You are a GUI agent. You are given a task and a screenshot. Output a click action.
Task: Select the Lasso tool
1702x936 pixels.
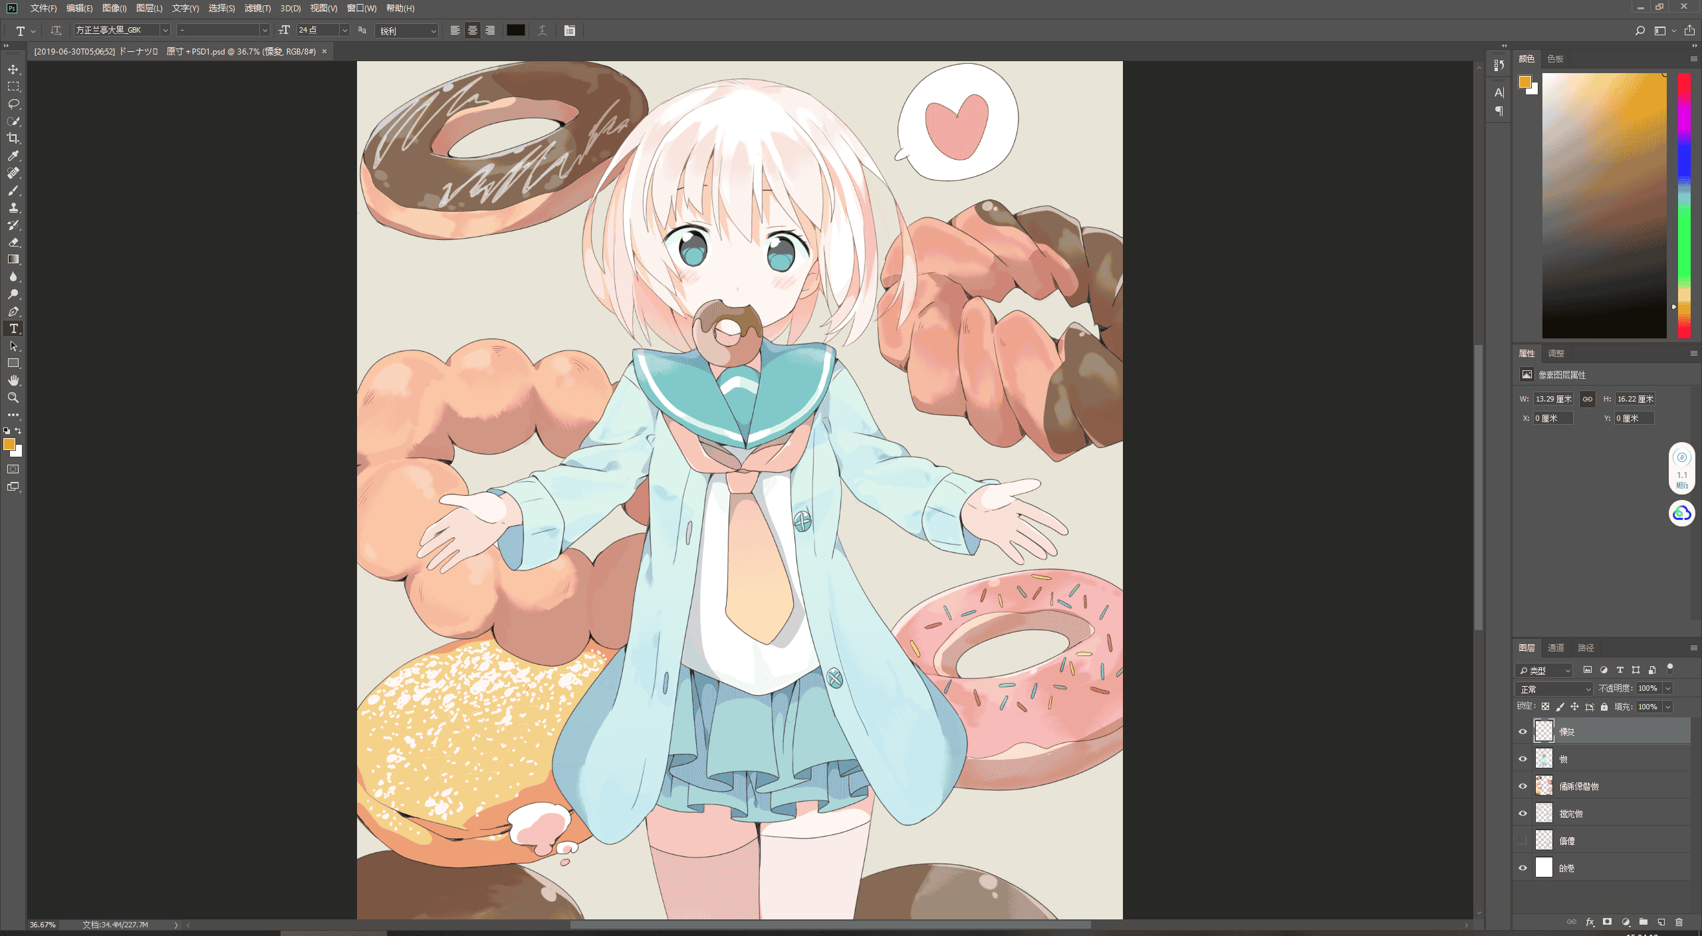13,104
